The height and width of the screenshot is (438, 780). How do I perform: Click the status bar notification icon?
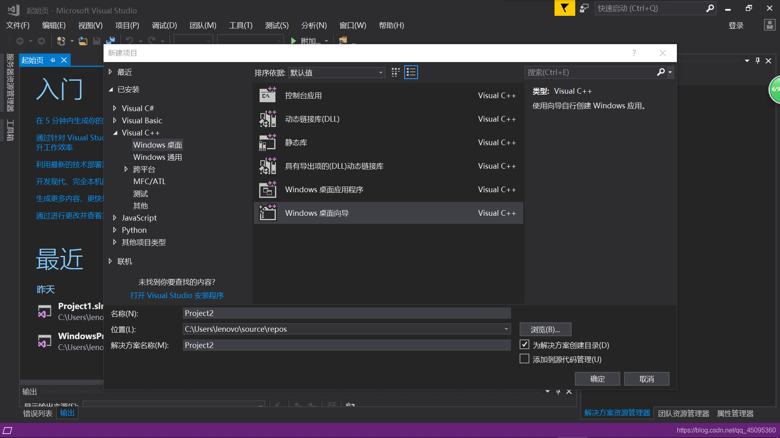point(8,430)
